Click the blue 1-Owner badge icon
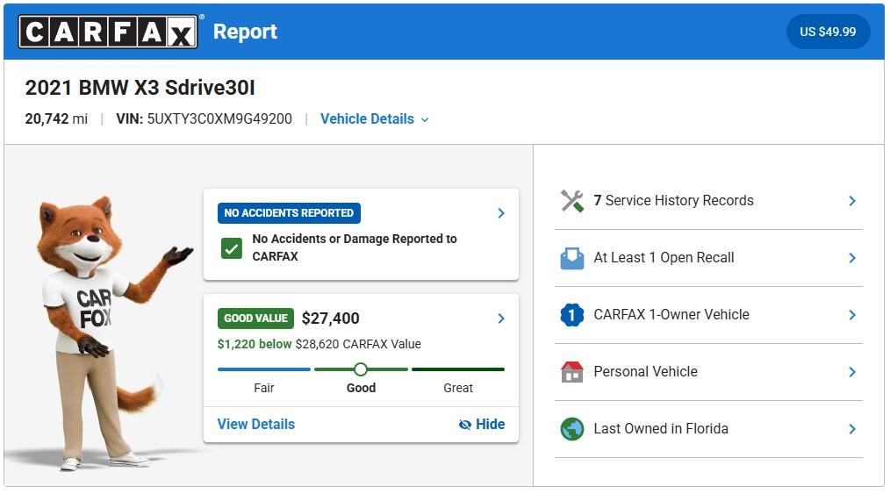Image resolution: width=890 pixels, height=494 pixels. click(572, 315)
